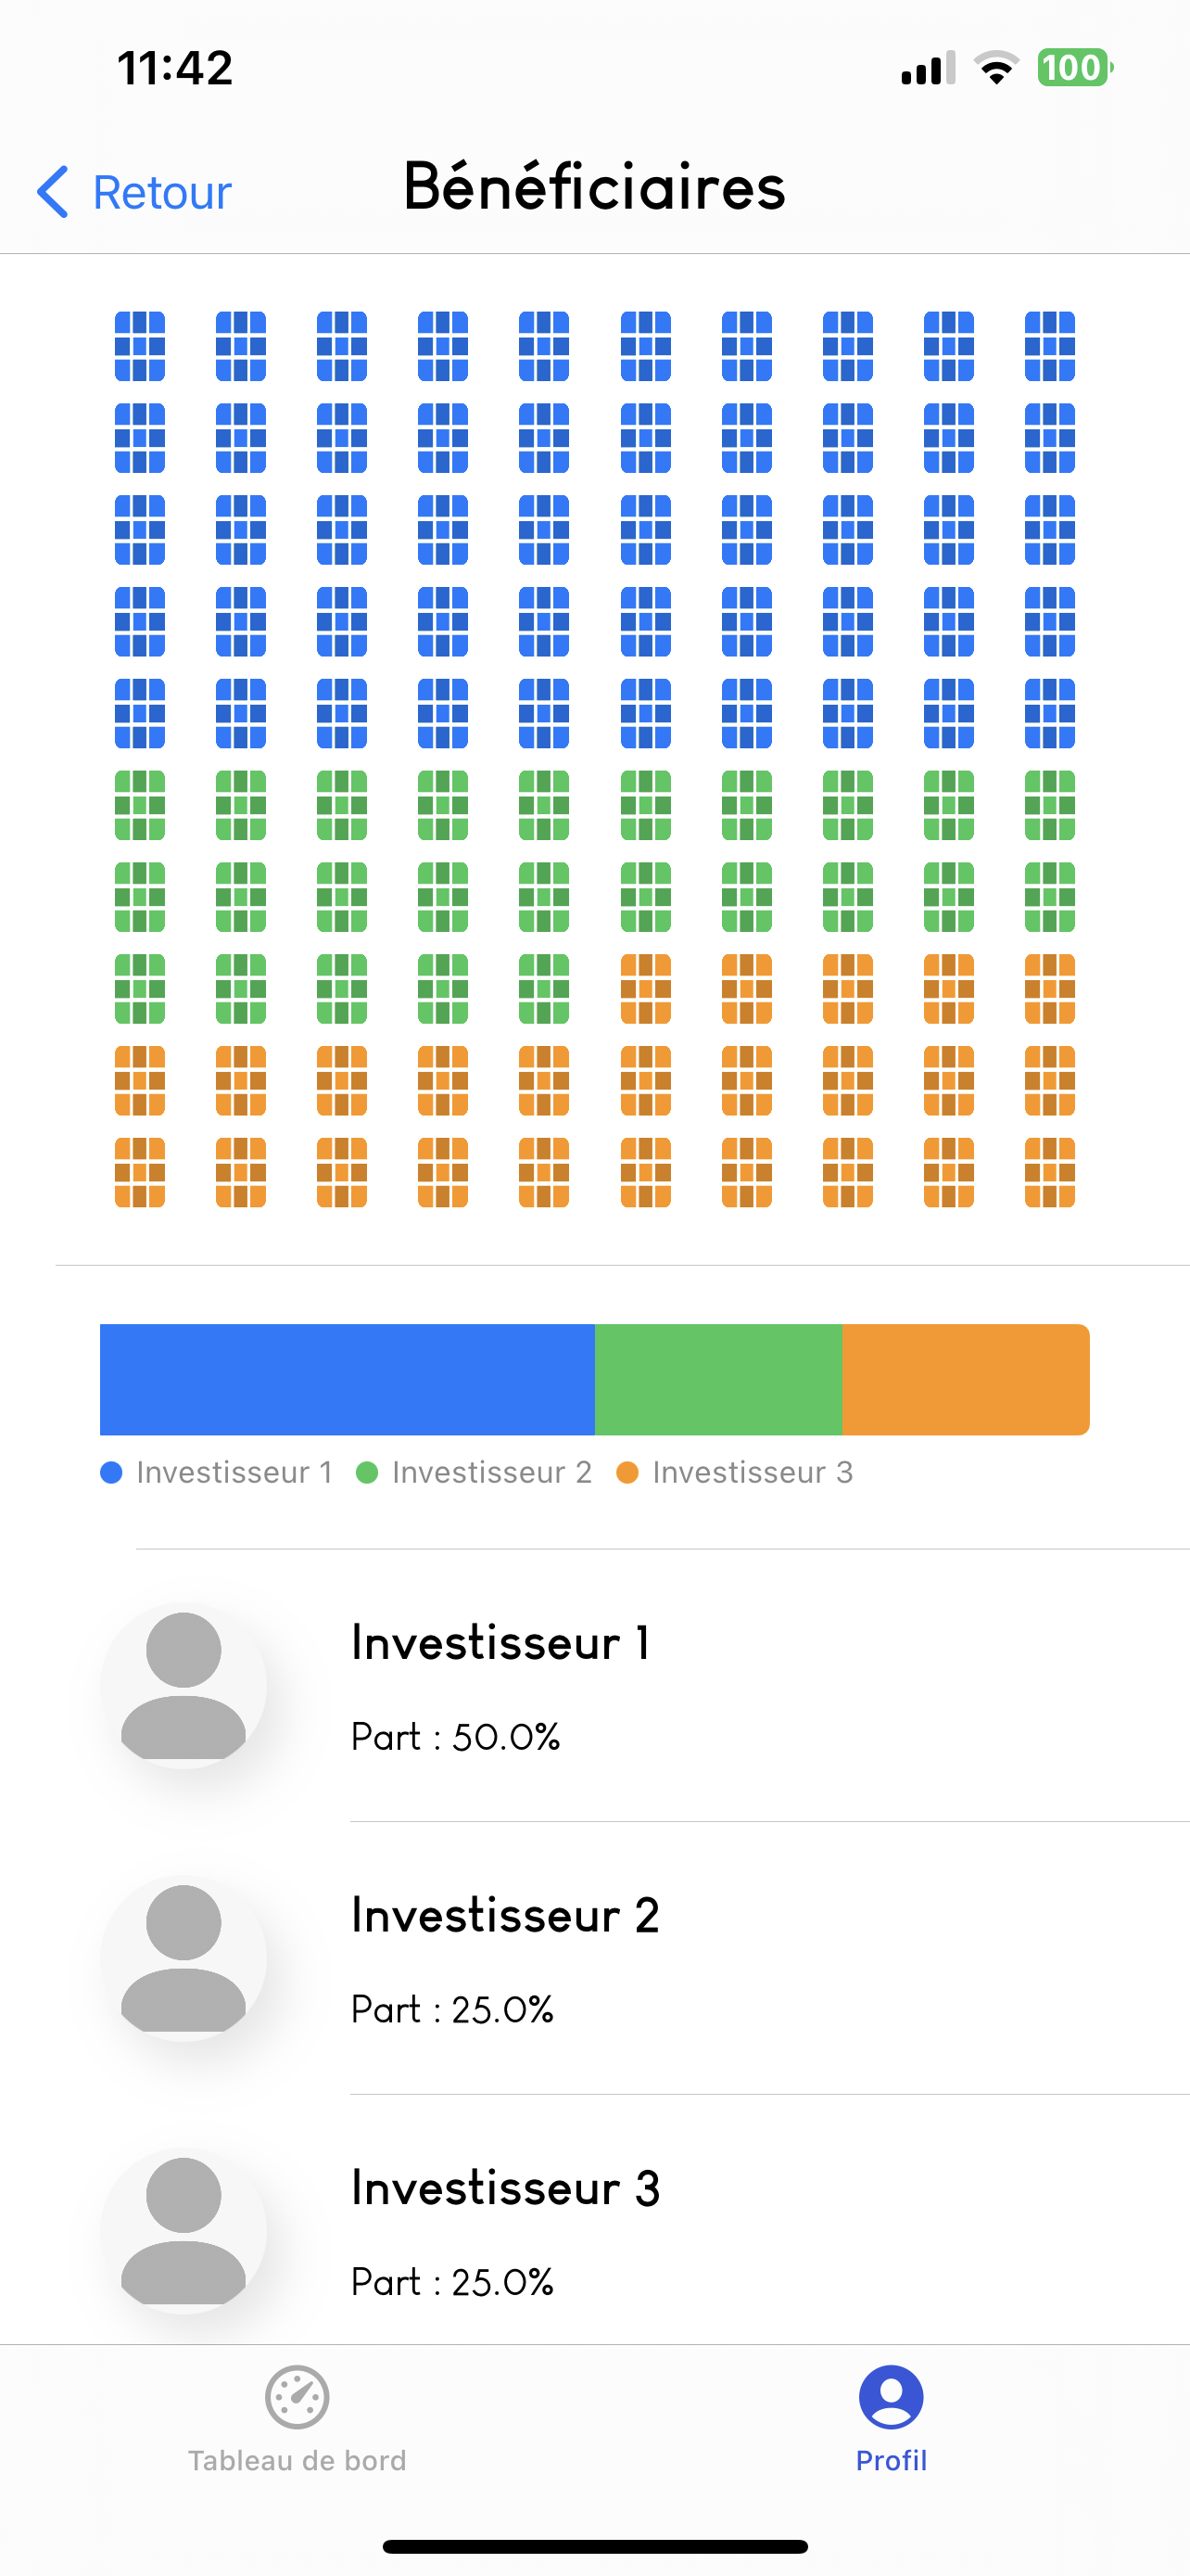Tap the blue Investisseur 1 legend dot
Screen dimensions: 1190x2576
pyautogui.click(x=112, y=1472)
